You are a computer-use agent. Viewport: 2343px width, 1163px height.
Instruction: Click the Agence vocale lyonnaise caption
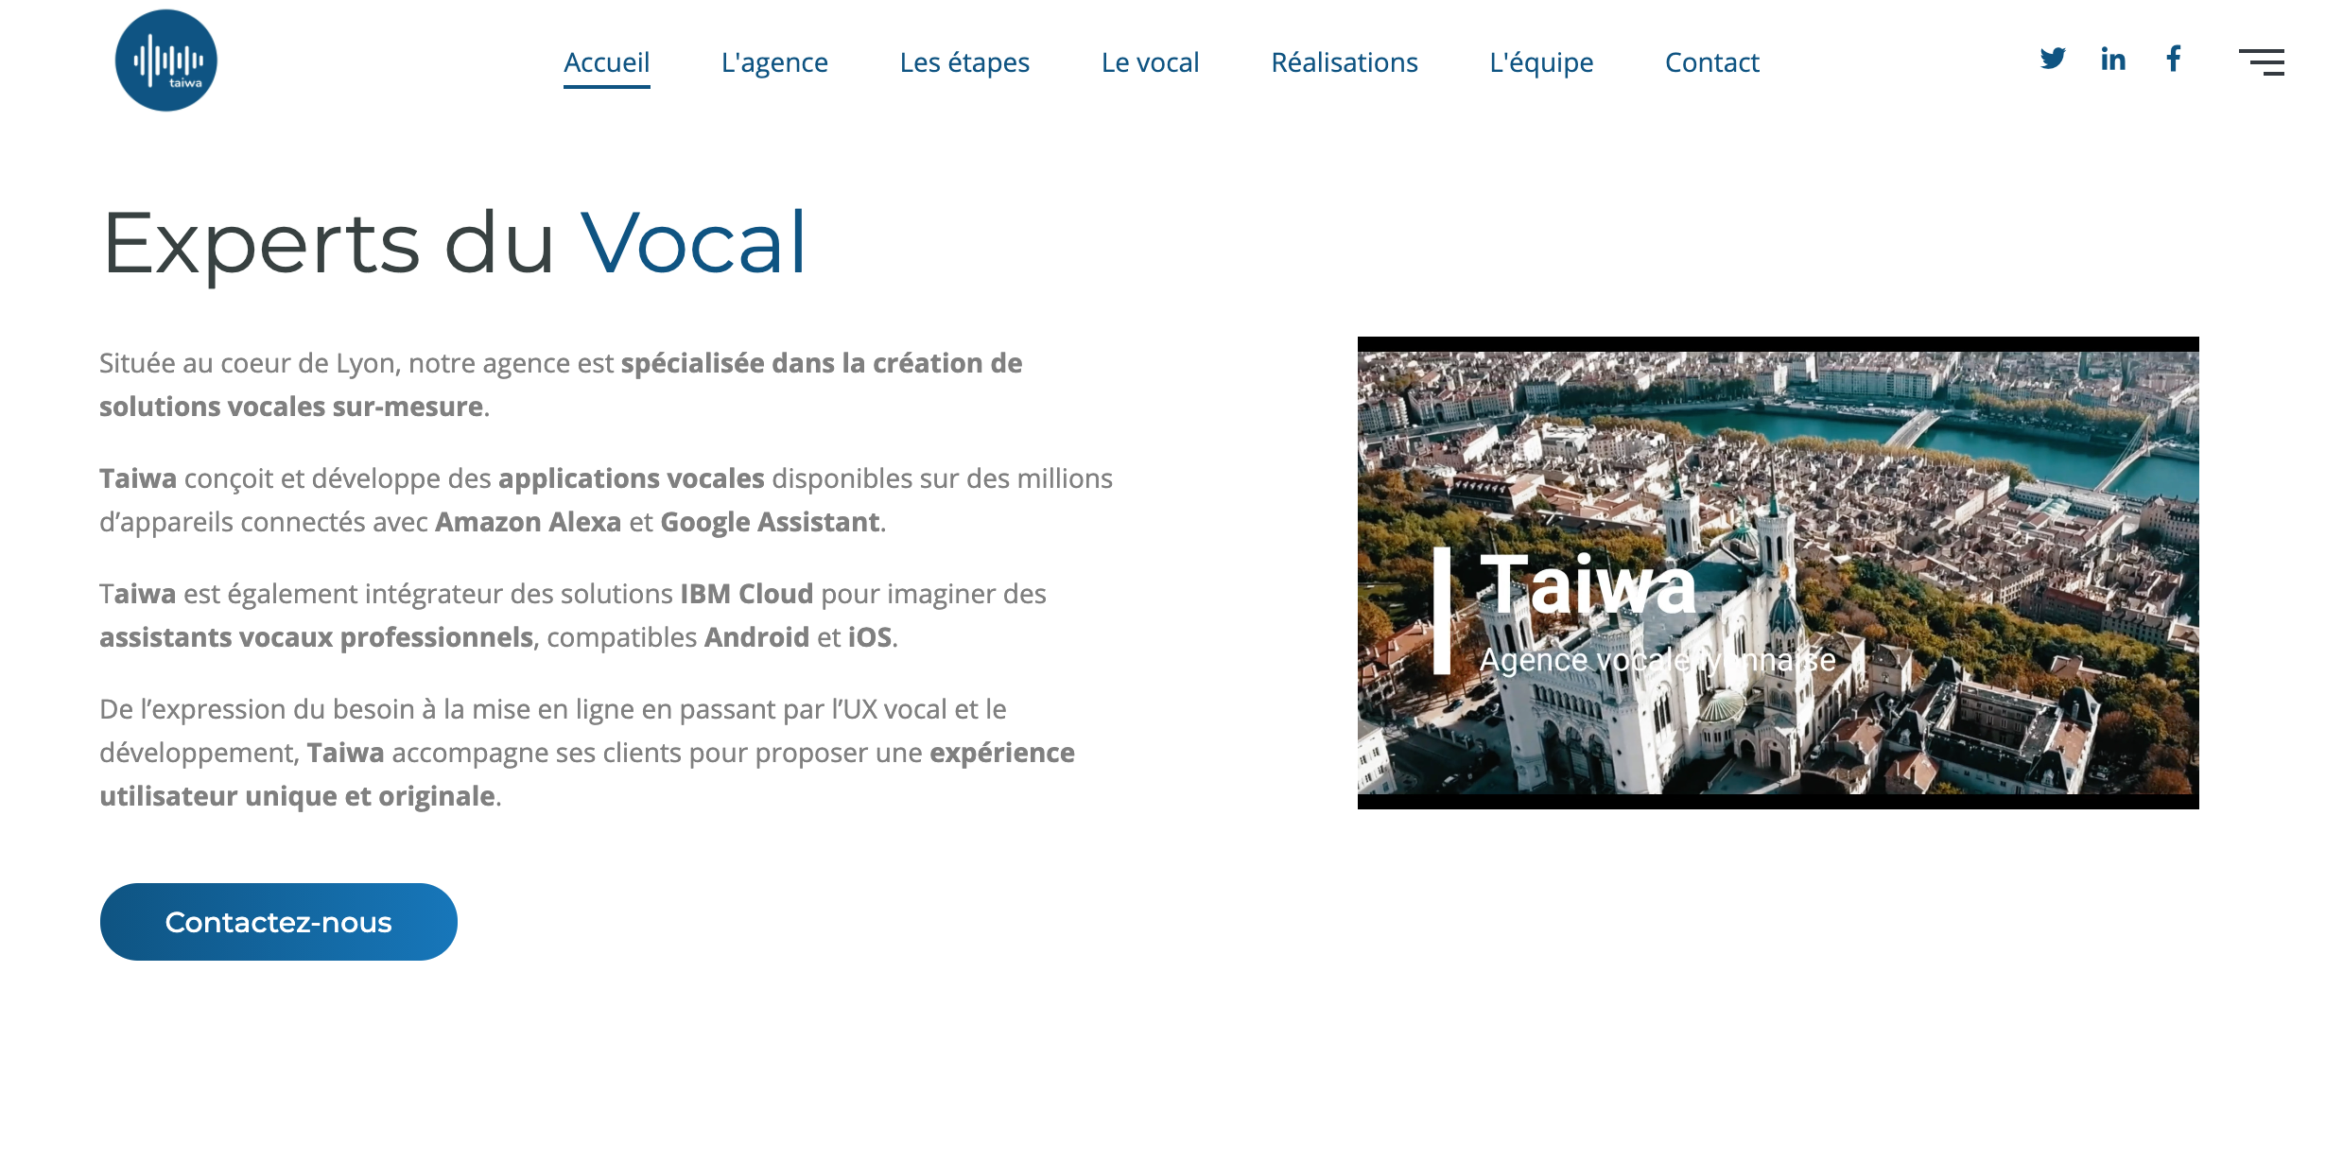pos(1657,660)
